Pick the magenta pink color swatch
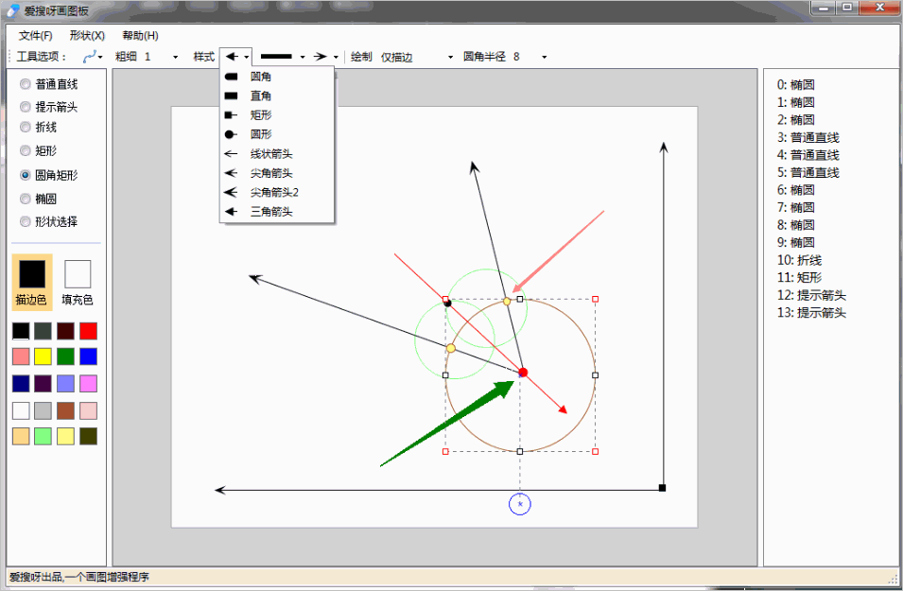This screenshot has height=591, width=903. click(88, 384)
